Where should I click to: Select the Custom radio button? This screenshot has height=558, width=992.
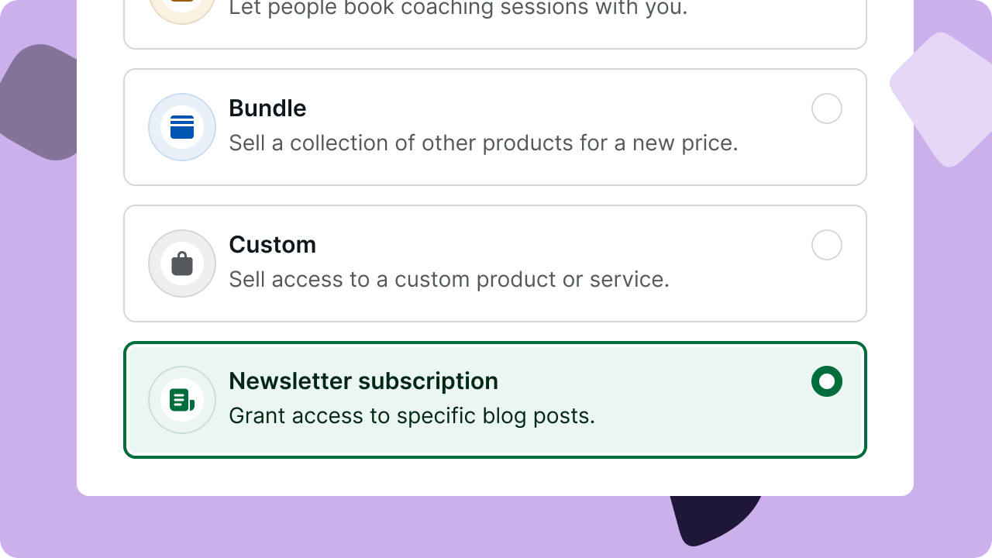pyautogui.click(x=827, y=245)
